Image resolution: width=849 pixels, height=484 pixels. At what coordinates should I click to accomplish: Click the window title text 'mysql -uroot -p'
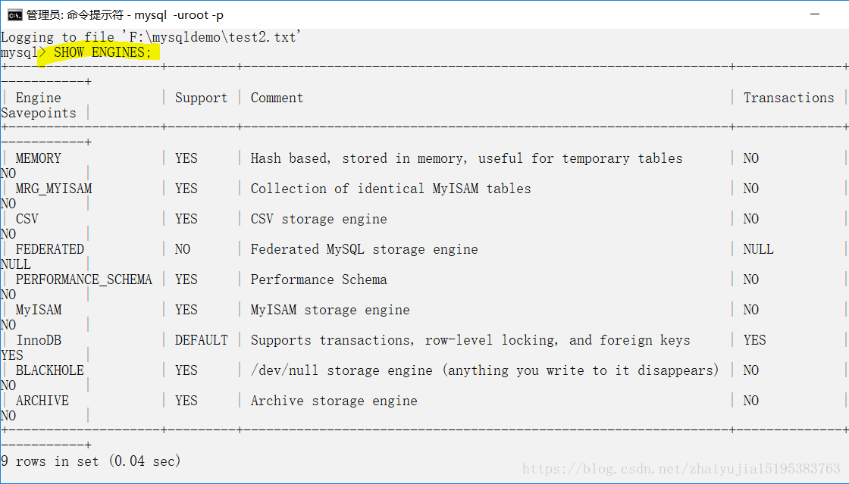point(179,14)
